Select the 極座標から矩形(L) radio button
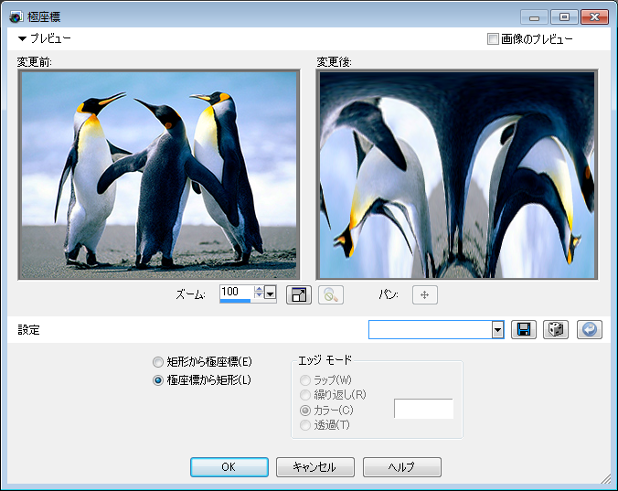Image resolution: width=618 pixels, height=491 pixels. click(158, 379)
